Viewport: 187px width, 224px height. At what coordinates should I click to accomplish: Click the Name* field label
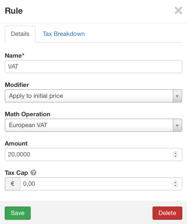tap(15, 56)
